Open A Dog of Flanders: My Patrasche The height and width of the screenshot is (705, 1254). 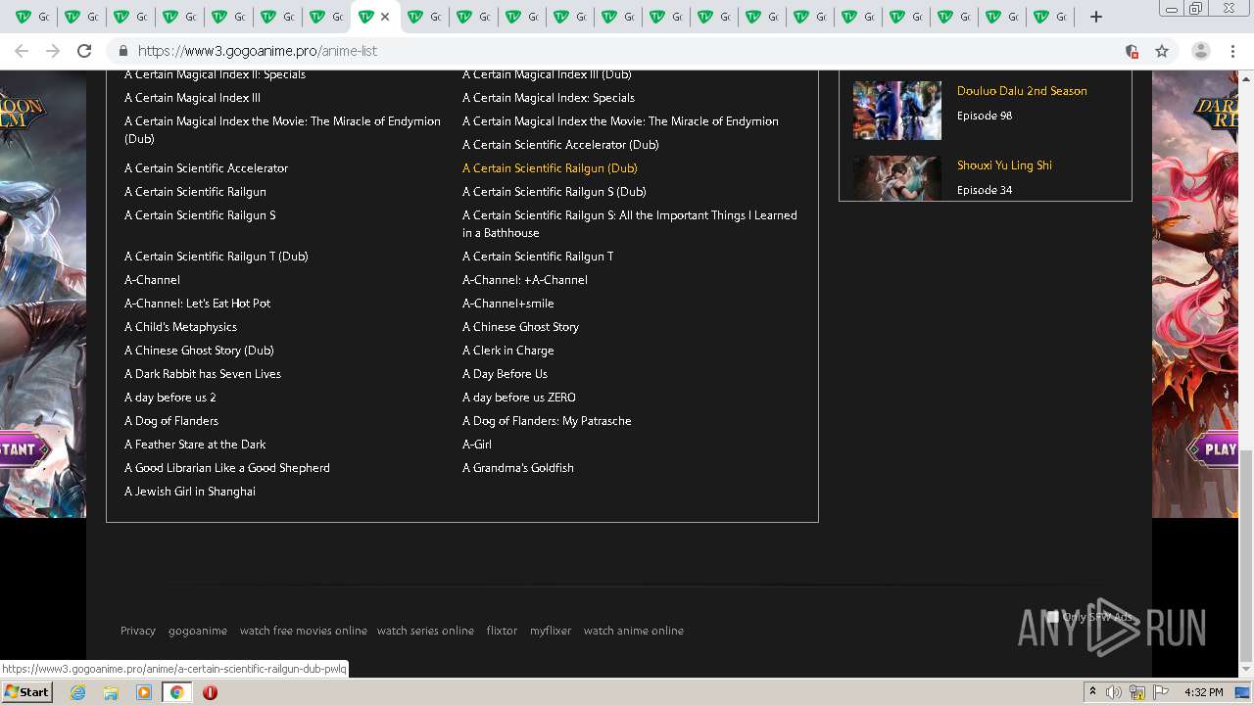click(547, 421)
